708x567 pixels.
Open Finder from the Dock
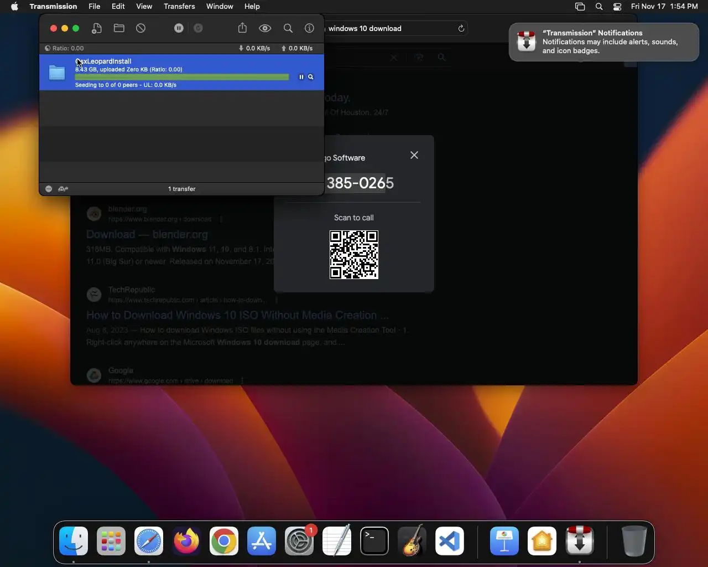tap(74, 541)
